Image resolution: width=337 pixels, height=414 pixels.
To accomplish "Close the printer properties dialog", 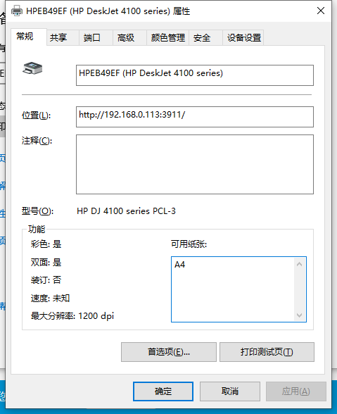I will [321, 11].
